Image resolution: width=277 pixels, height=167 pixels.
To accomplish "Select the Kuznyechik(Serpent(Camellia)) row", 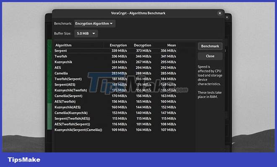I will (x=115, y=130).
